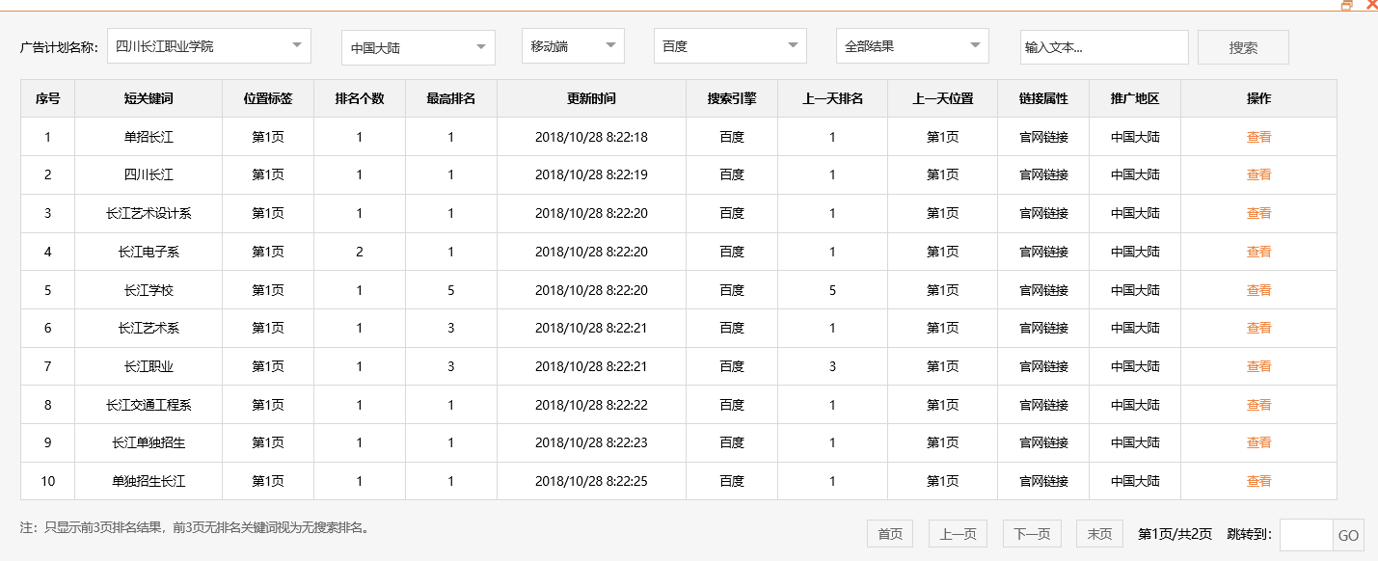The image size is (1378, 561).
Task: Click the 搜索 search button
Action: click(x=1242, y=46)
